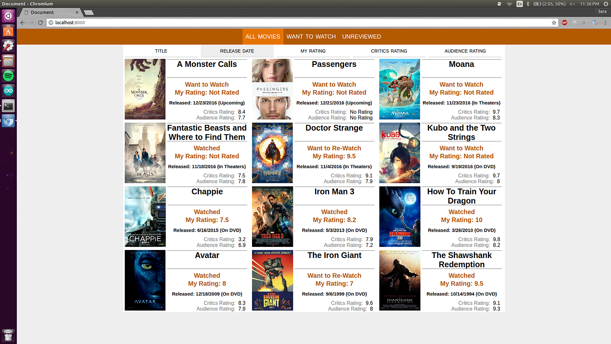Click "My Rating: 7.5" for Chappie
Screen dimensions: 611x344
pyautogui.click(x=207, y=220)
